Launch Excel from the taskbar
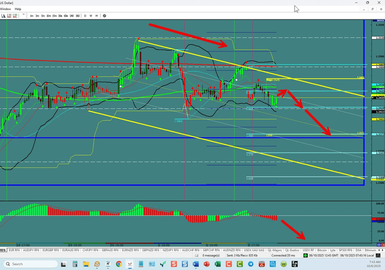 [x=218, y=264]
